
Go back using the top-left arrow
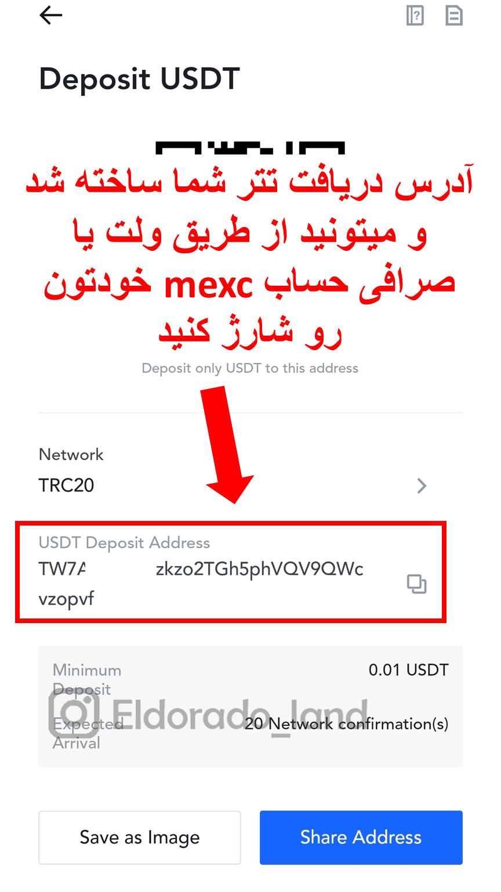(x=50, y=16)
